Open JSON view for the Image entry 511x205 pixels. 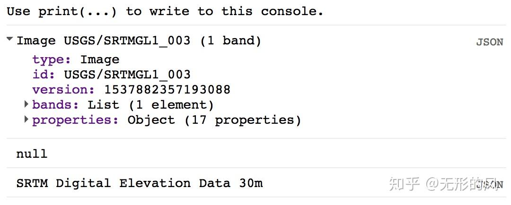pyautogui.click(x=489, y=42)
